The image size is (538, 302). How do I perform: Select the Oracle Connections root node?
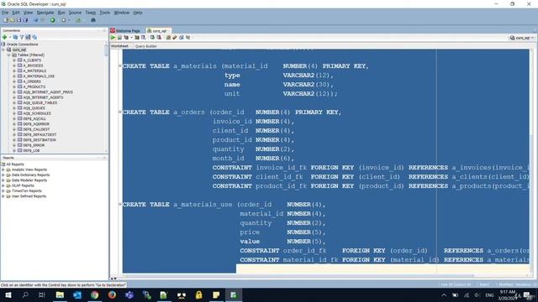click(22, 44)
